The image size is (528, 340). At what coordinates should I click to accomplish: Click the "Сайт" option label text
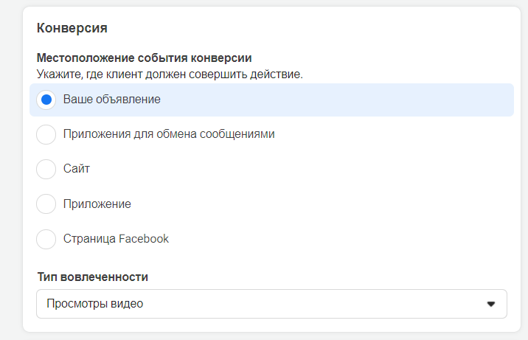[x=77, y=169]
